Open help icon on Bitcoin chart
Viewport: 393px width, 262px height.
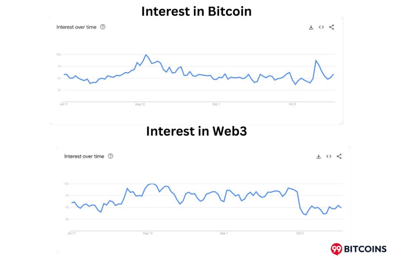102,27
